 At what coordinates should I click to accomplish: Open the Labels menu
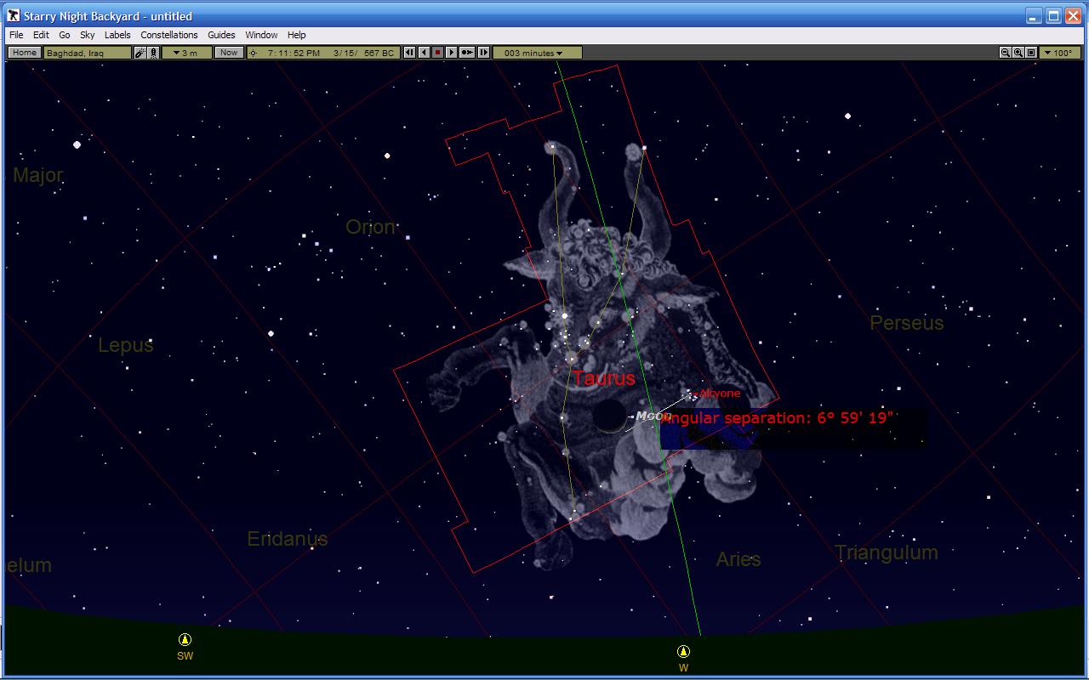[117, 35]
